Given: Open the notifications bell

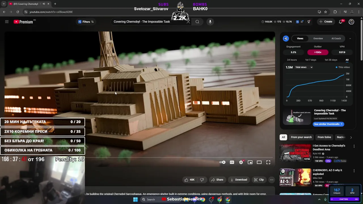Looking at the screenshot, I should click(341, 22).
